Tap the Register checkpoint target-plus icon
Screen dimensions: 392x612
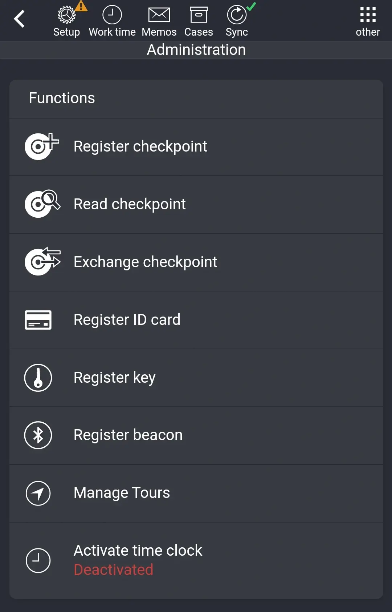41,146
